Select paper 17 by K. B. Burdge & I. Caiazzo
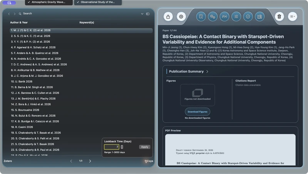 pos(81,121)
